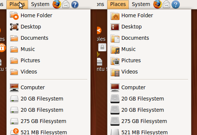Select 521 MB Filesystem entry in left menu
This screenshot has width=197, height=135.
click(x=48, y=132)
